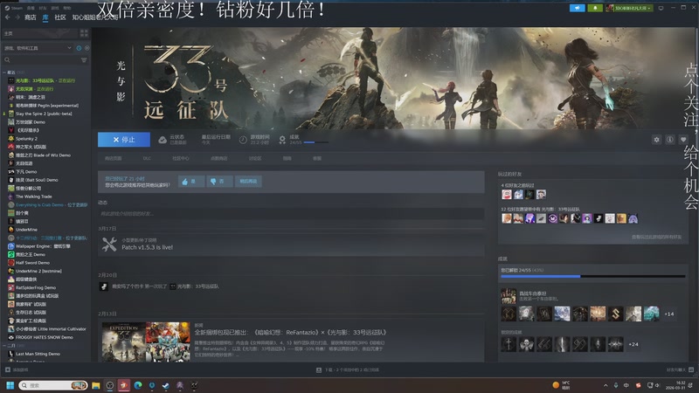Screen dimensions: 699x393
Task: Add game to favorites heart icon
Action: pyautogui.click(x=683, y=140)
